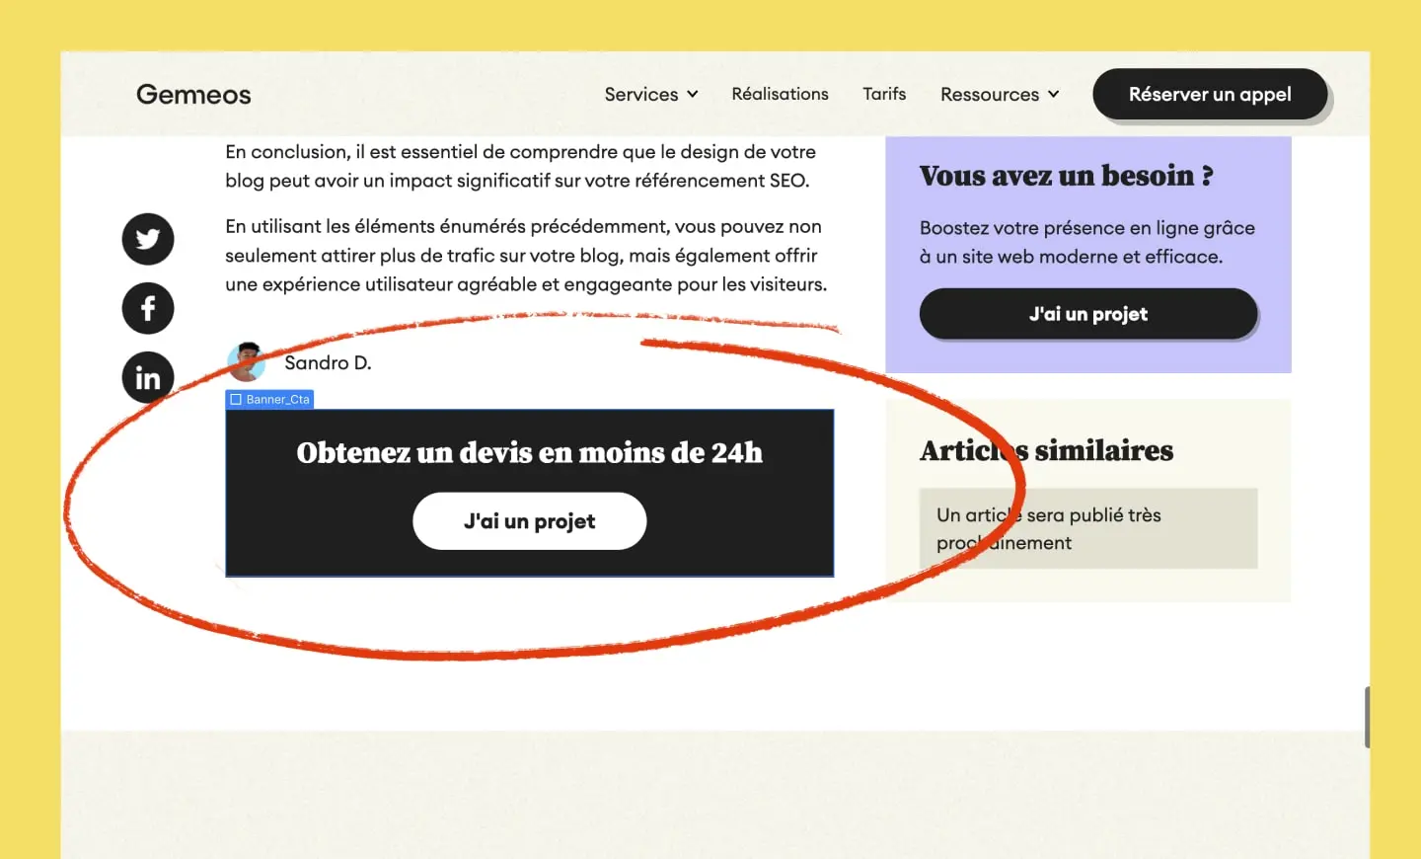Click J'ai un projet in the dark banner
The height and width of the screenshot is (859, 1421).
(x=529, y=521)
